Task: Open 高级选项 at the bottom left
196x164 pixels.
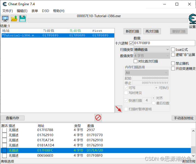Action: coord(7,161)
